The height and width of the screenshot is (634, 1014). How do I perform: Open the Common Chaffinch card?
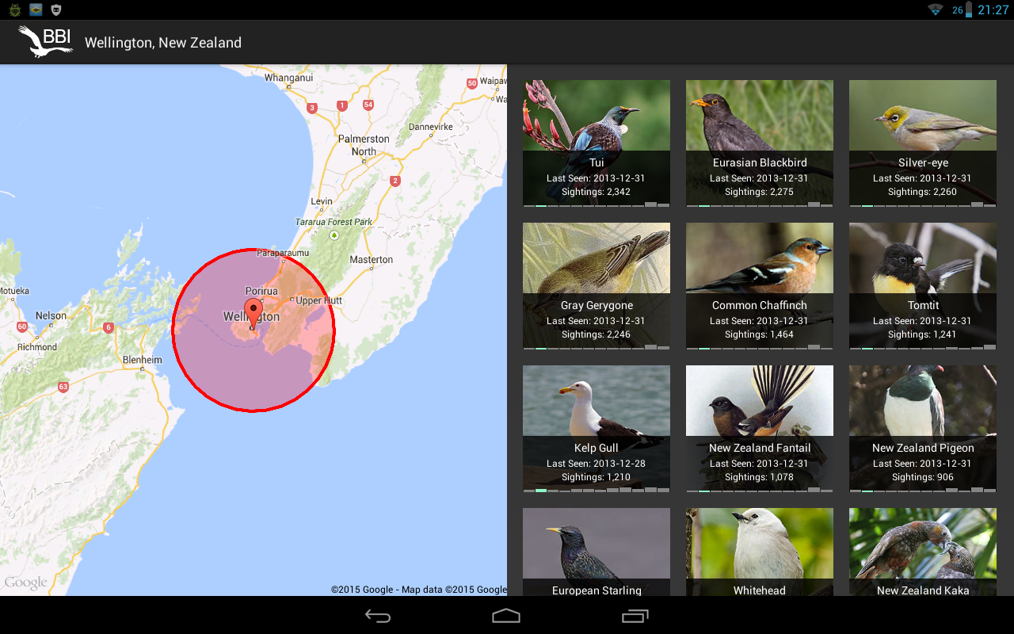(x=759, y=285)
